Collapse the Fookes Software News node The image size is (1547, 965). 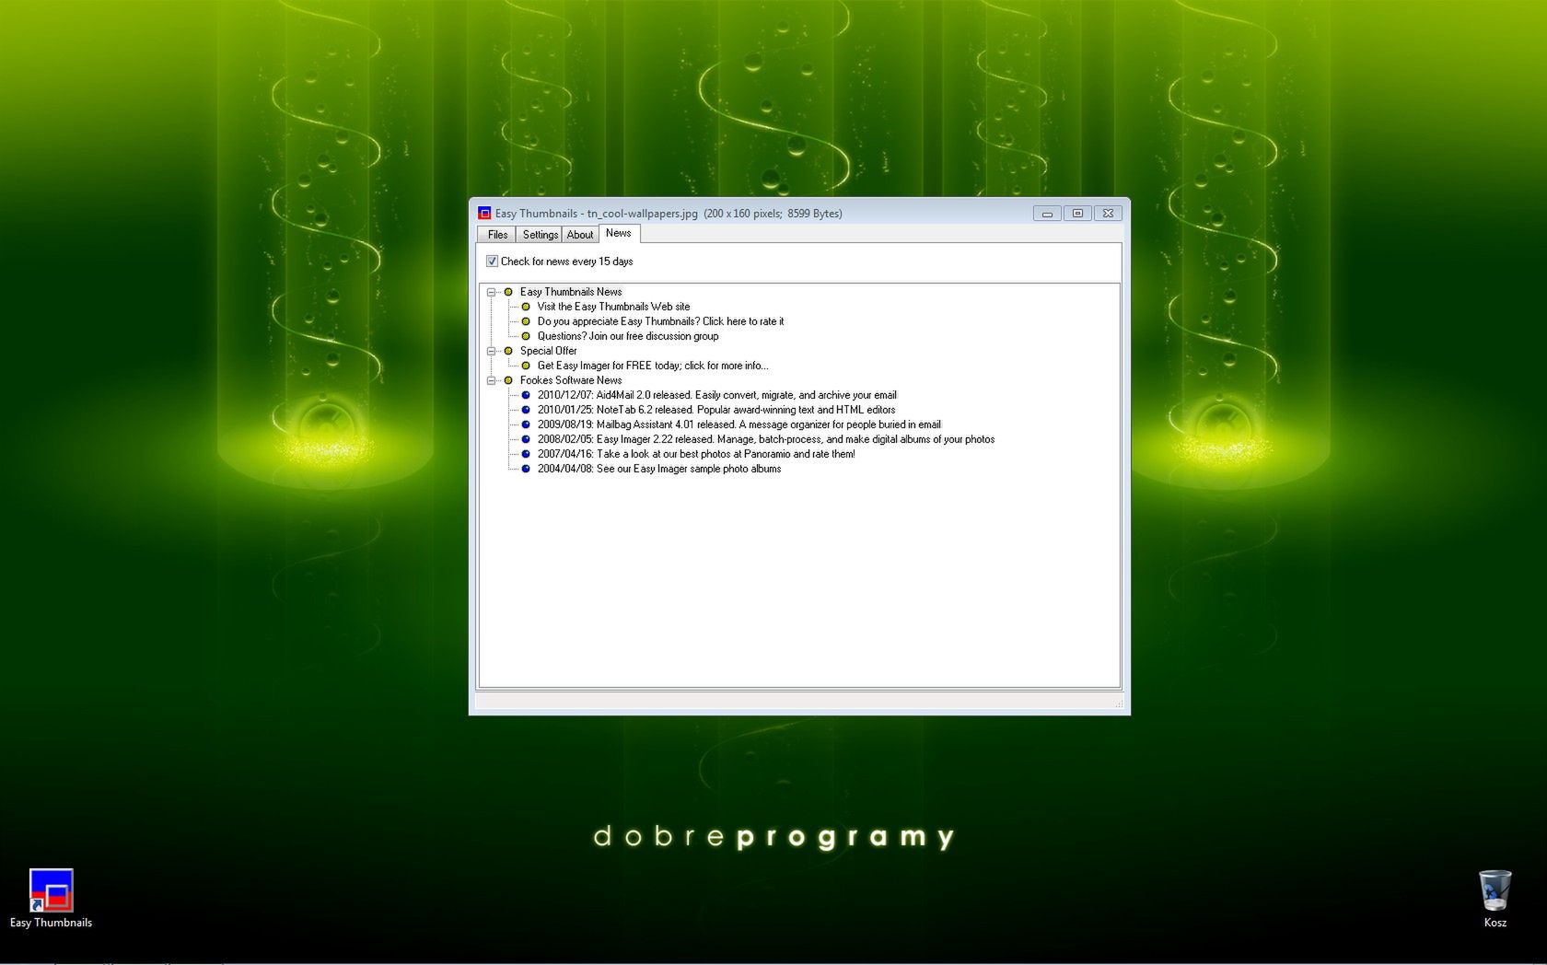(x=492, y=380)
